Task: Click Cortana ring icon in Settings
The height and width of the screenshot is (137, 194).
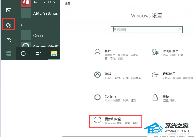Action: (x=97, y=97)
